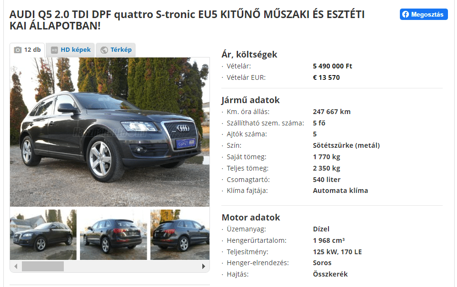Click the Jármű adatok section heading
The height and width of the screenshot is (287, 457).
click(250, 100)
